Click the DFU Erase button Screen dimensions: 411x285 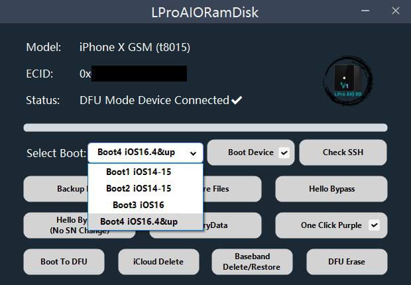[347, 262]
